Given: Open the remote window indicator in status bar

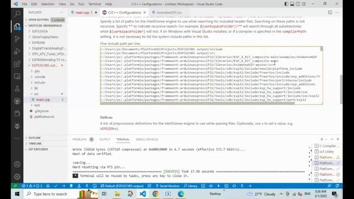Looking at the screenshot, I should coord(15,186).
